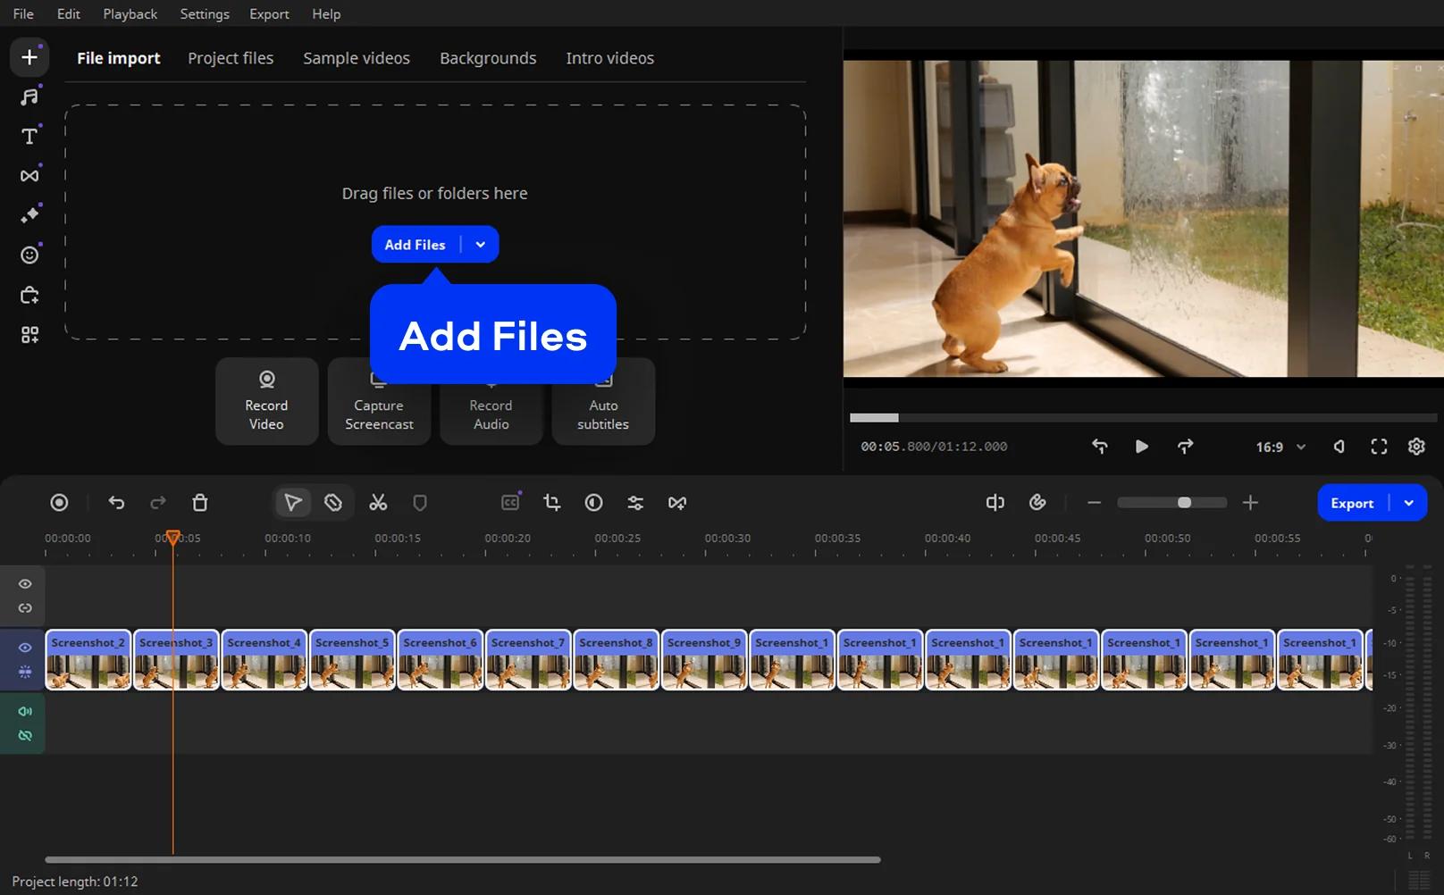Toggle visibility of the video track
The image size is (1444, 895).
pos(25,648)
